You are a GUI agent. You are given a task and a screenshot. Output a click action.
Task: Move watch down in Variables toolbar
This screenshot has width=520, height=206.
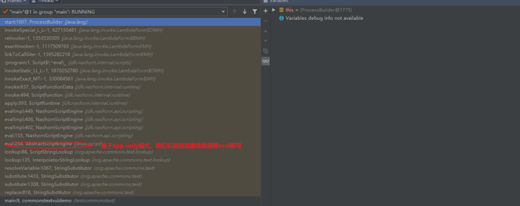[265, 41]
